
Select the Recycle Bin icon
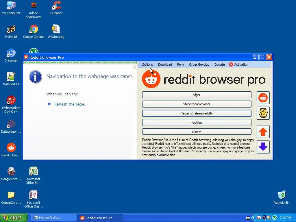282,198
